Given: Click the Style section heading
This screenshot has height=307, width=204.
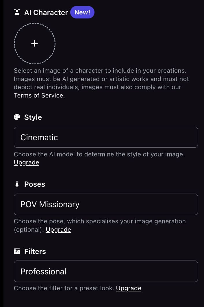Looking at the screenshot, I should [x=33, y=117].
